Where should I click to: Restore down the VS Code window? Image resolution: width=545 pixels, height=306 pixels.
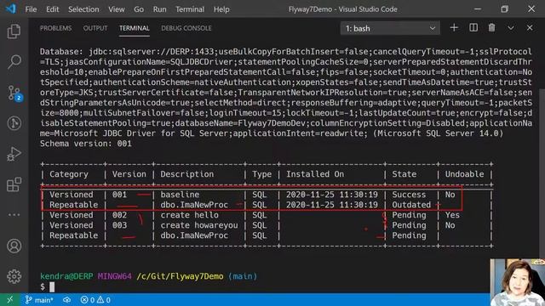pos(504,9)
